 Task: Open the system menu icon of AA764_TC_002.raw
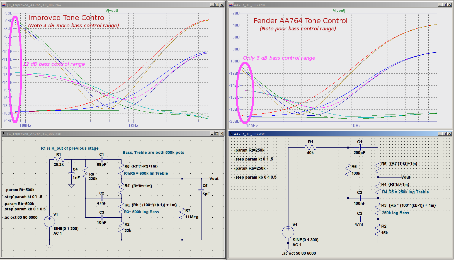pos(231,5)
